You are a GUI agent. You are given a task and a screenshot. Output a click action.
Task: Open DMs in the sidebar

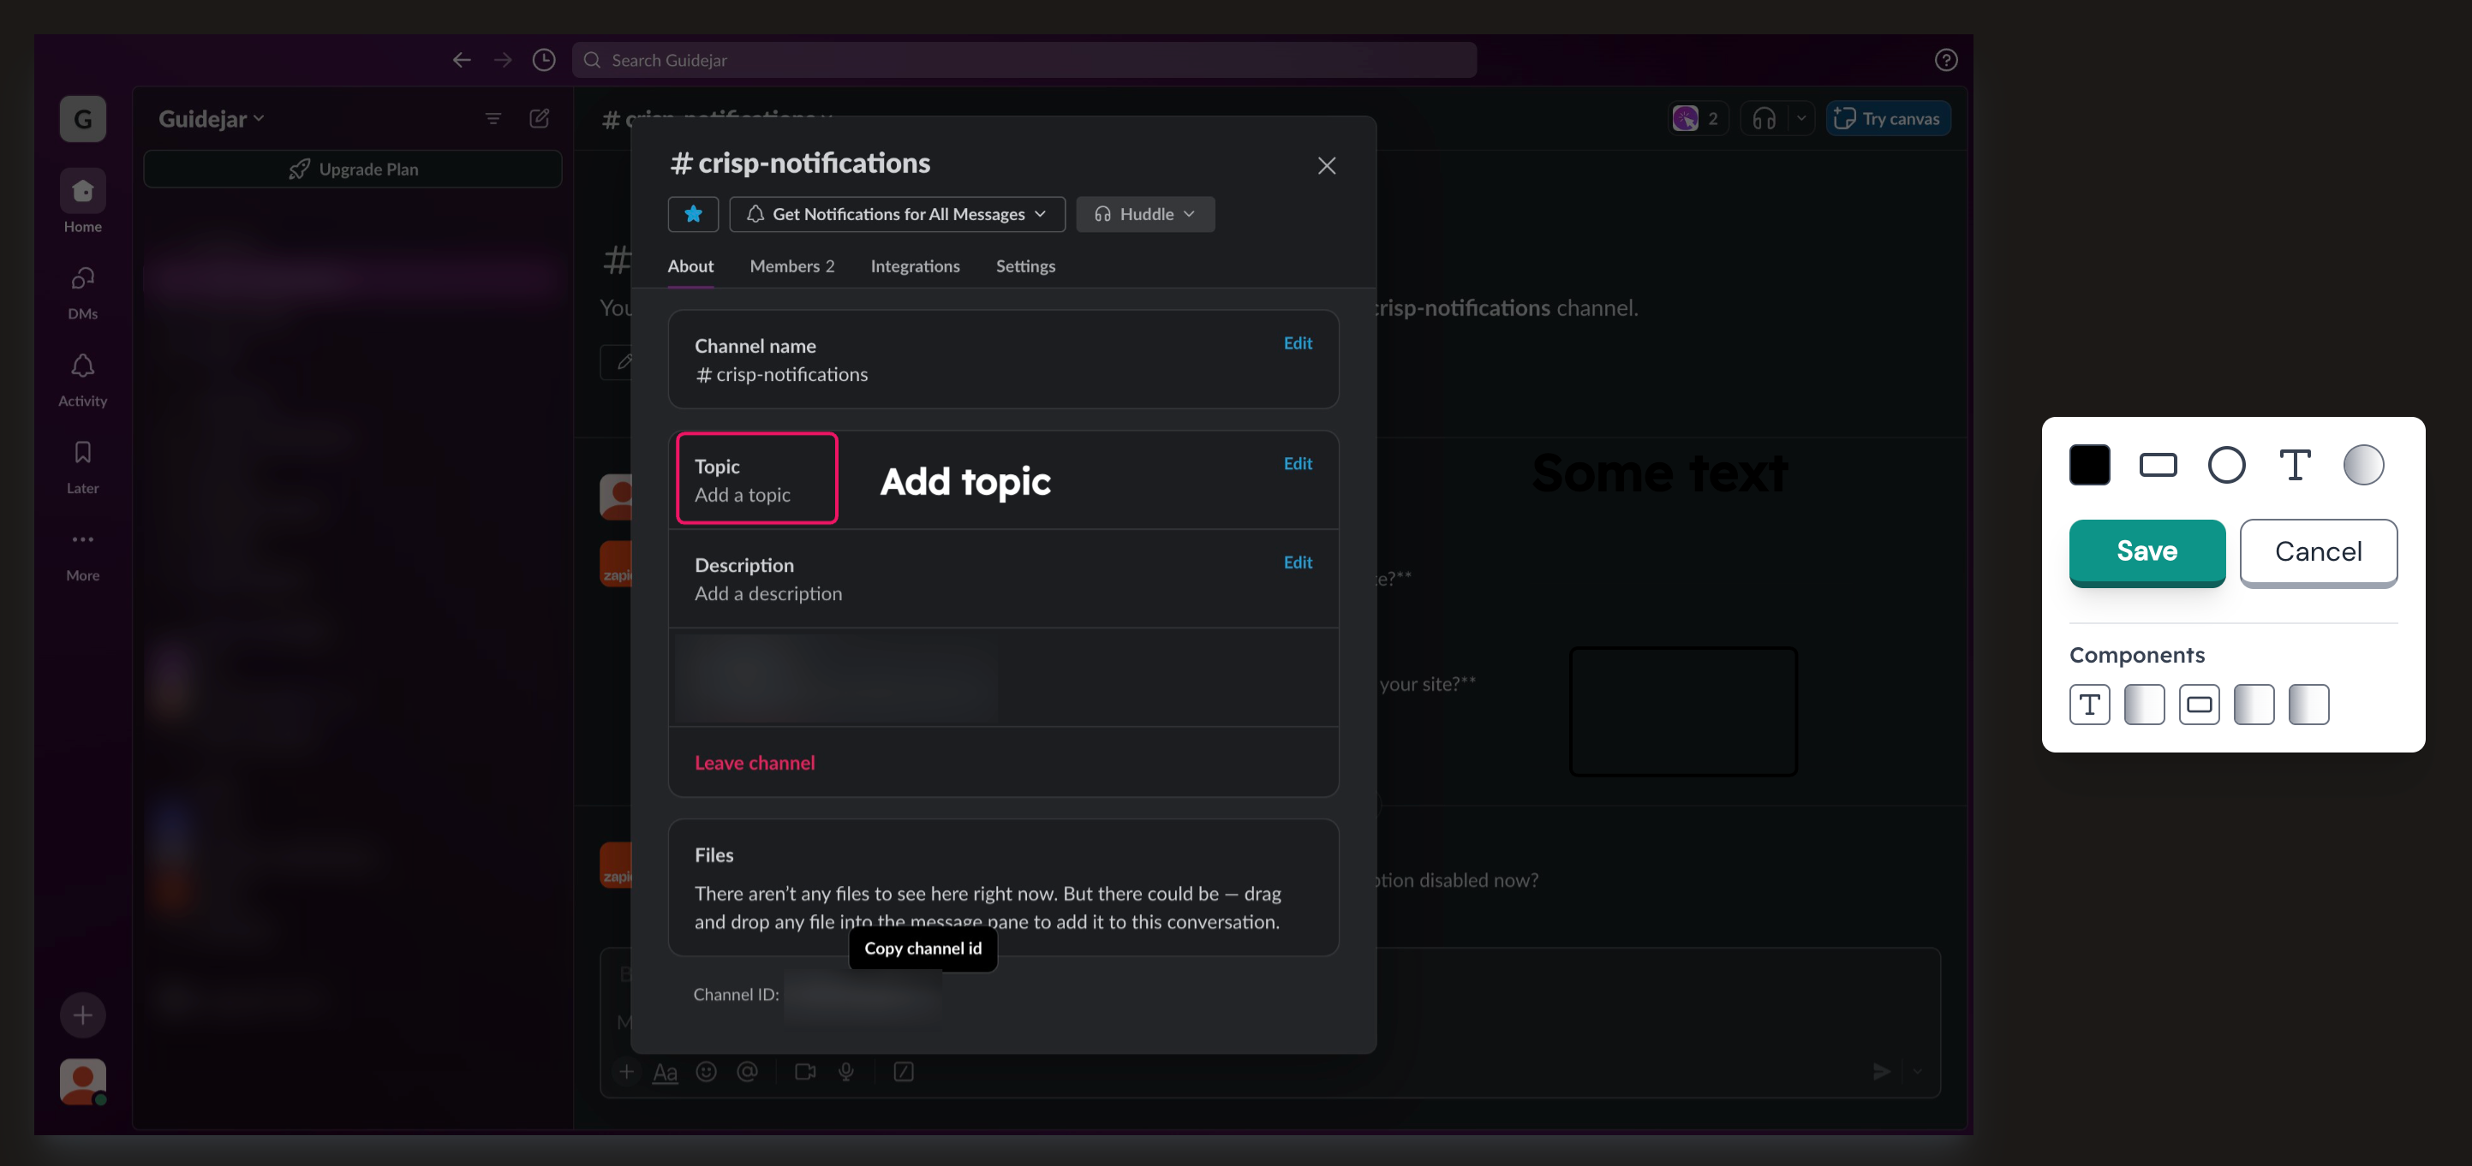[82, 291]
